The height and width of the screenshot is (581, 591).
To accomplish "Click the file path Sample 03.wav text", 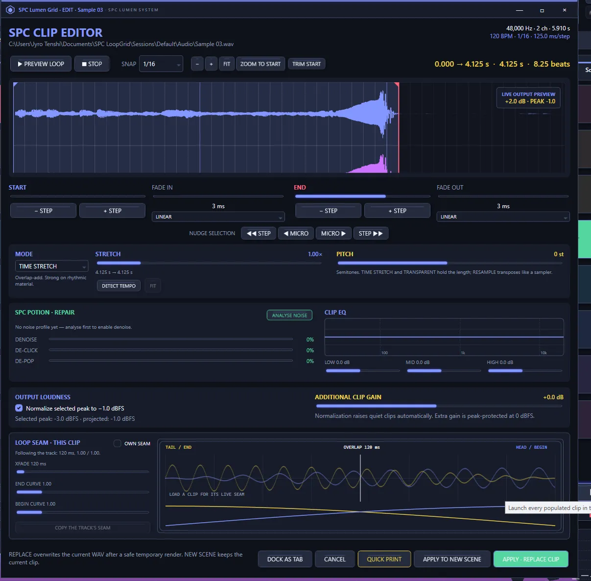I will pos(121,44).
